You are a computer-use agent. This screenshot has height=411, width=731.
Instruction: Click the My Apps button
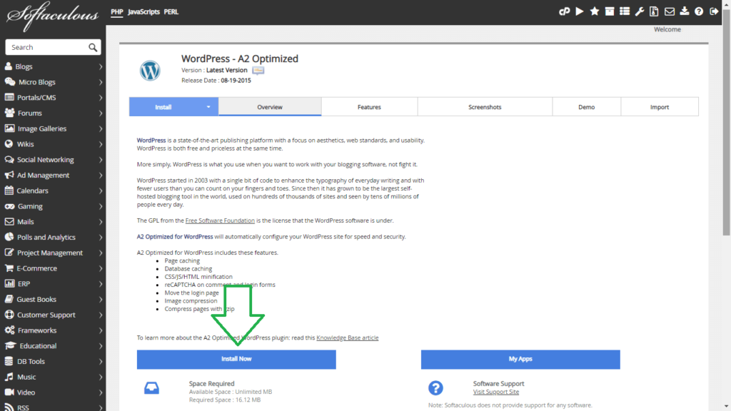pos(520,360)
